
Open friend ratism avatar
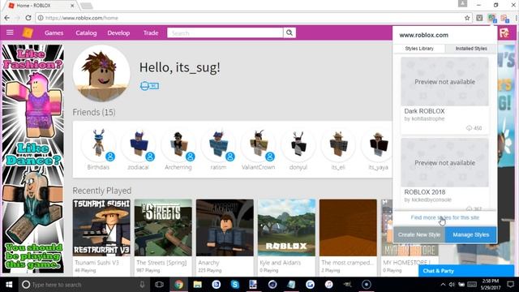click(x=218, y=145)
